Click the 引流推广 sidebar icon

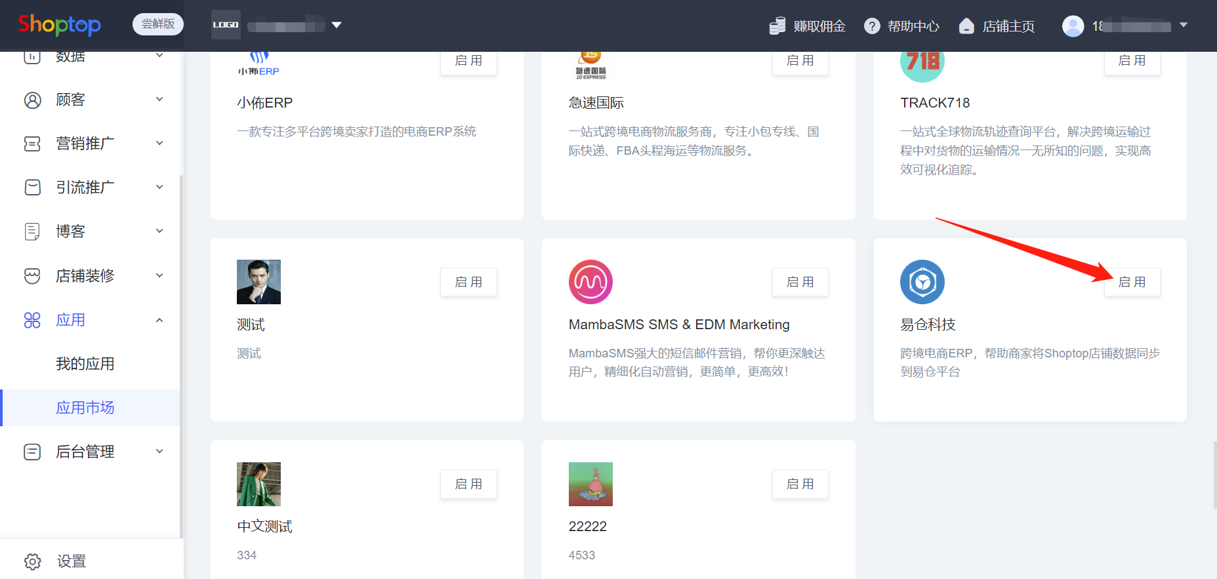[32, 188]
